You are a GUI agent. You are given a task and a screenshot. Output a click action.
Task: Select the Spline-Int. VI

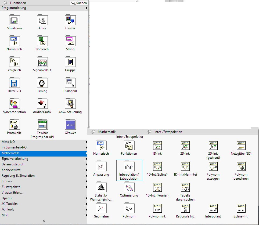tap(241, 208)
